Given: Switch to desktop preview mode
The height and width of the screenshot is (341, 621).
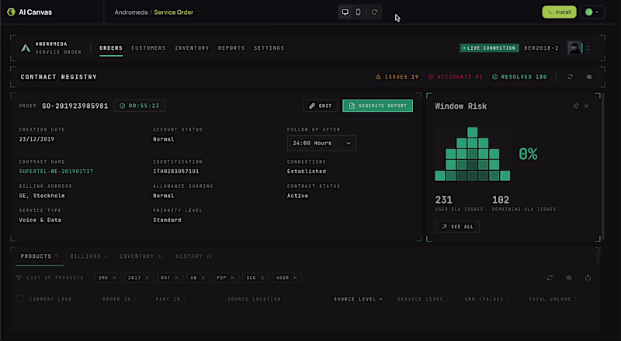Looking at the screenshot, I should point(345,12).
